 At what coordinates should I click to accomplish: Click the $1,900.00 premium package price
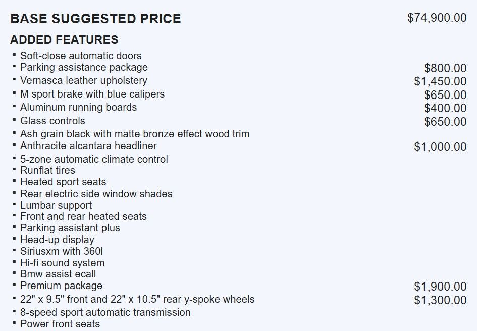[440, 287]
